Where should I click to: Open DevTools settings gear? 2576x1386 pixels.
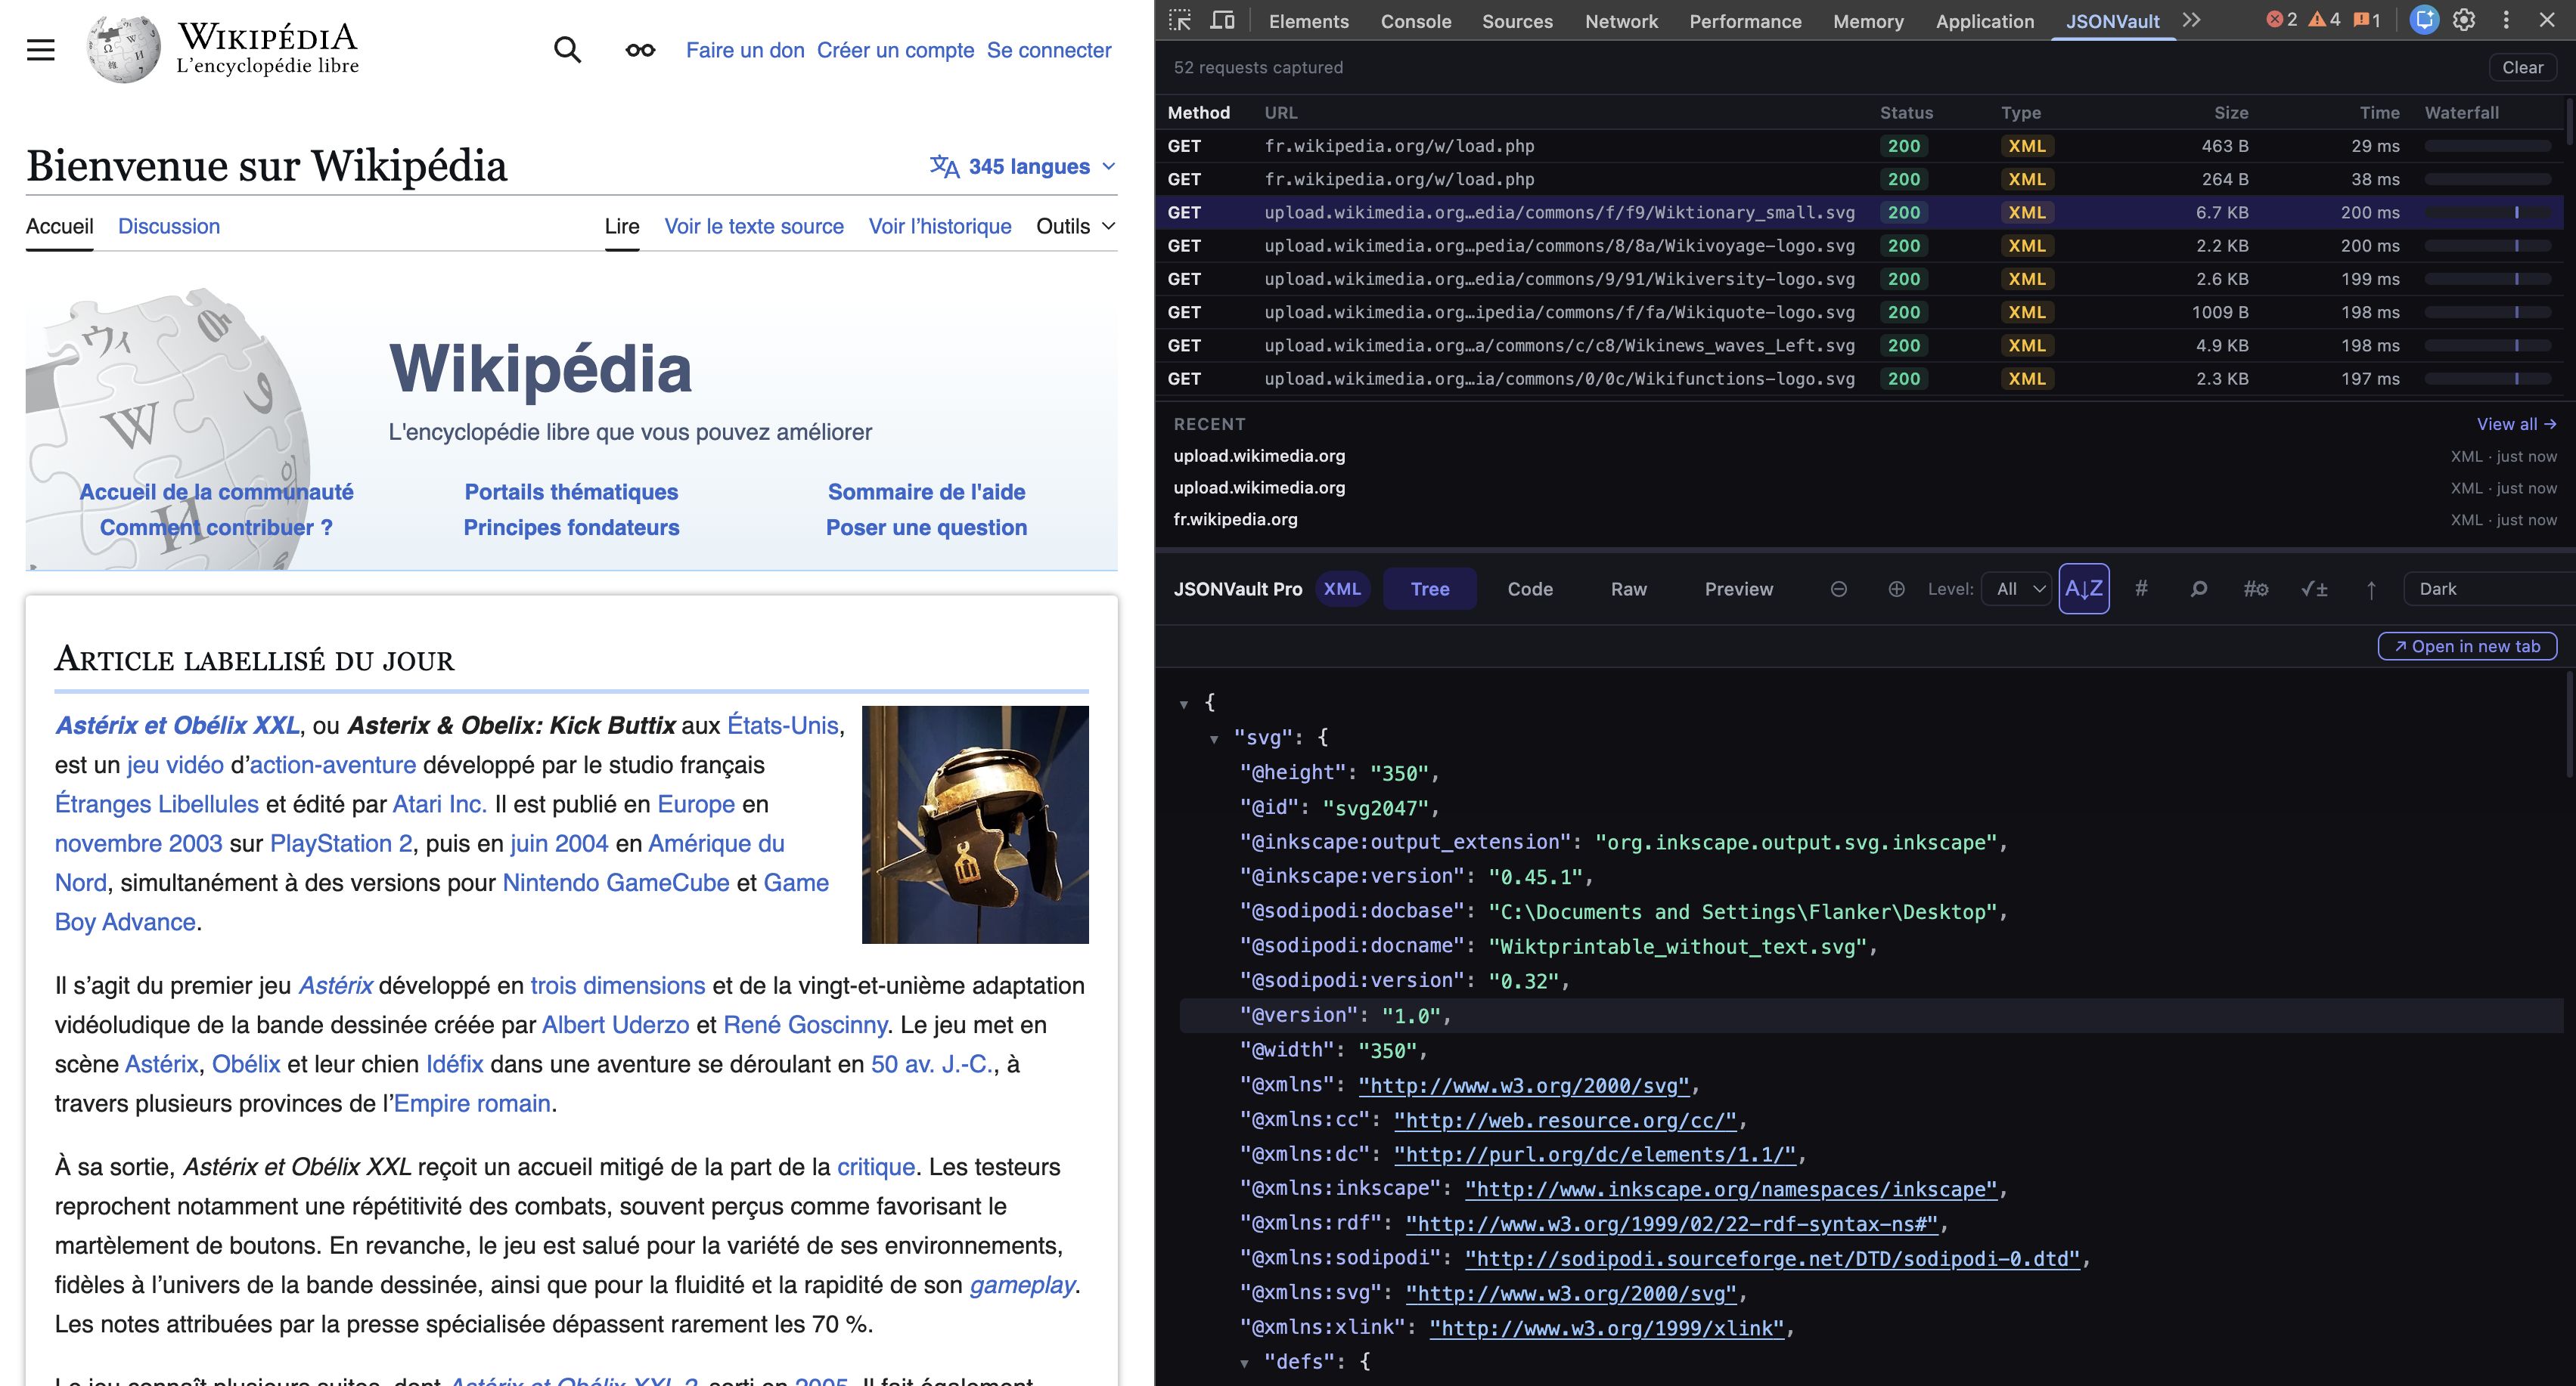point(2463,20)
